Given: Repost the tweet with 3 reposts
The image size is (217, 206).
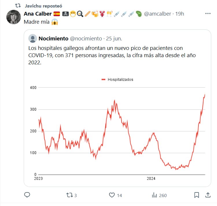Looking at the screenshot, I should (70, 195).
